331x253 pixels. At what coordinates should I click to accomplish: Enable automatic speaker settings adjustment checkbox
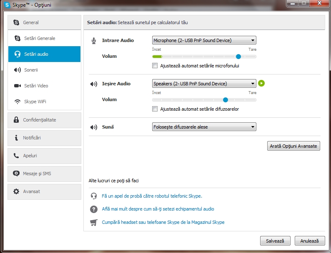pyautogui.click(x=155, y=109)
